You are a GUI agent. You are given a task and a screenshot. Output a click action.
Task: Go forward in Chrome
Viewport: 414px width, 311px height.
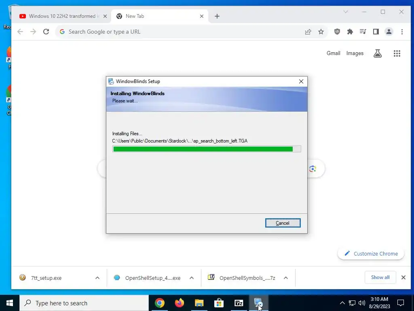point(33,32)
